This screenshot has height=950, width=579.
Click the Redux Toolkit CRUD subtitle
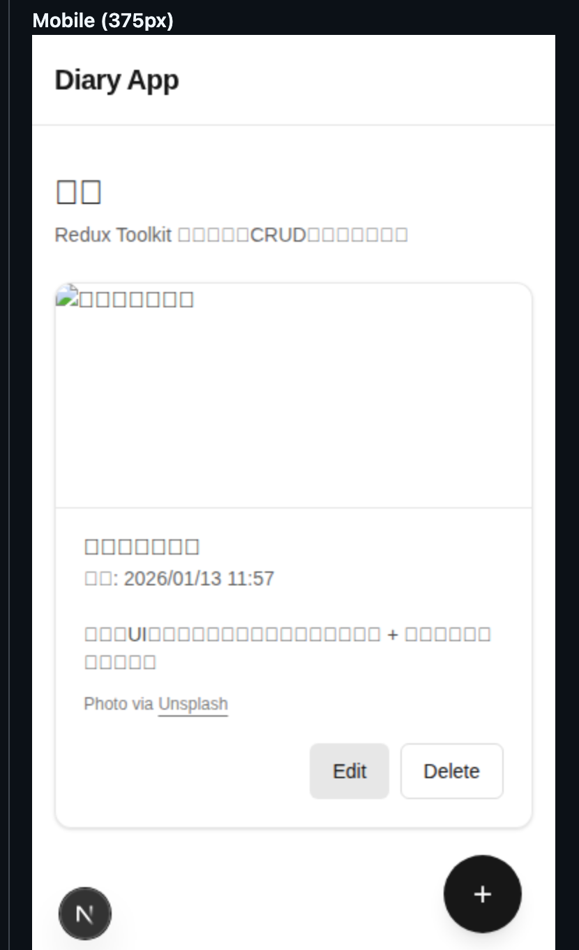coord(231,235)
